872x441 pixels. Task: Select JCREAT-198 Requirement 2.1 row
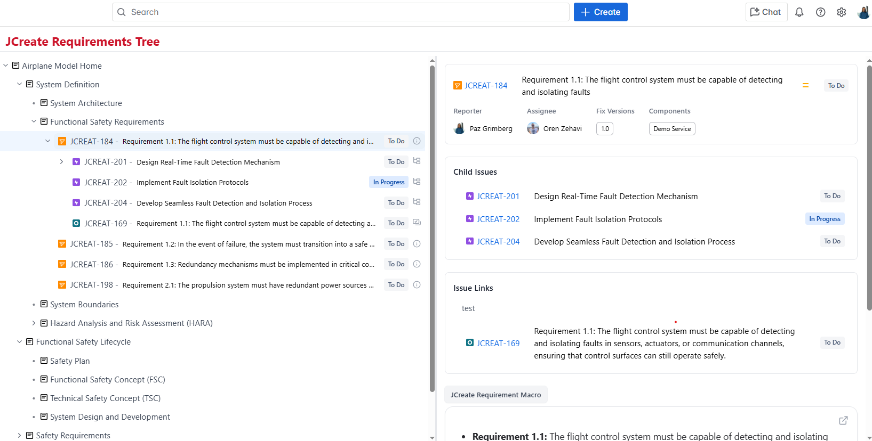[x=212, y=285]
